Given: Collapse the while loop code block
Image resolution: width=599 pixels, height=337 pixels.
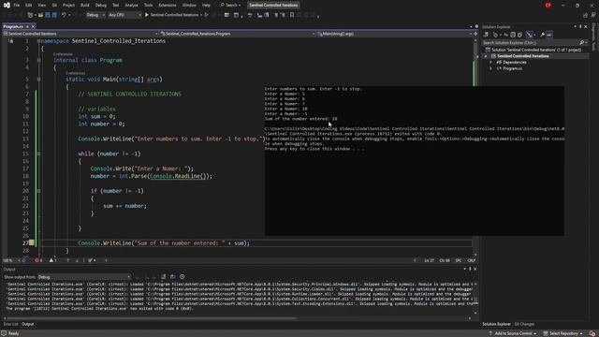Looking at the screenshot, I should pyautogui.click(x=39, y=154).
